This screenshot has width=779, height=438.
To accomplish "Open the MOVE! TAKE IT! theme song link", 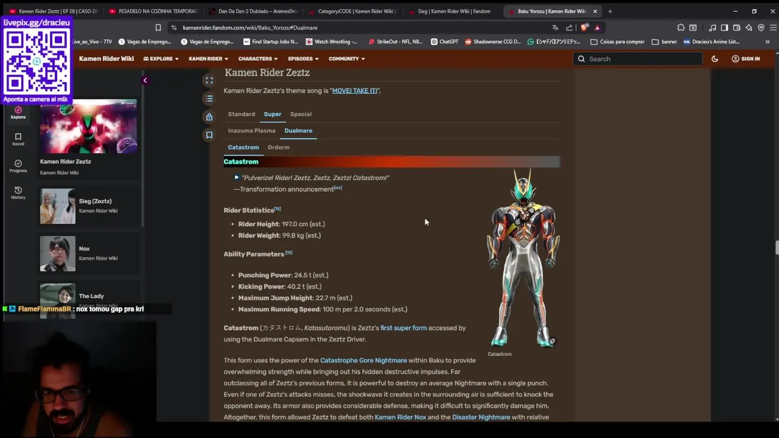I will click(x=355, y=91).
